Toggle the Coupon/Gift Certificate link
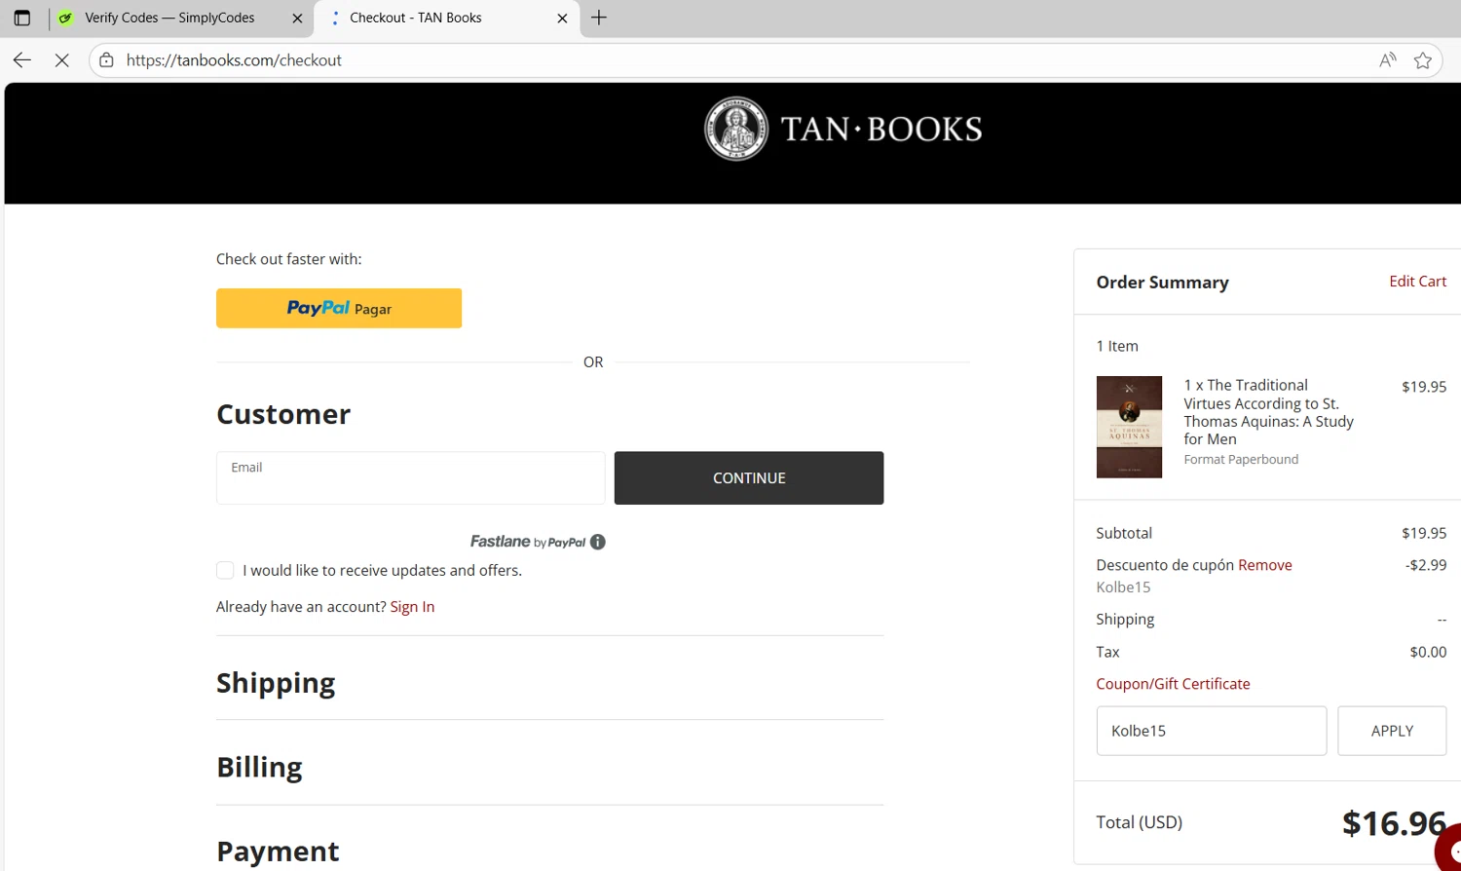Viewport: 1461px width, 871px height. (x=1173, y=684)
